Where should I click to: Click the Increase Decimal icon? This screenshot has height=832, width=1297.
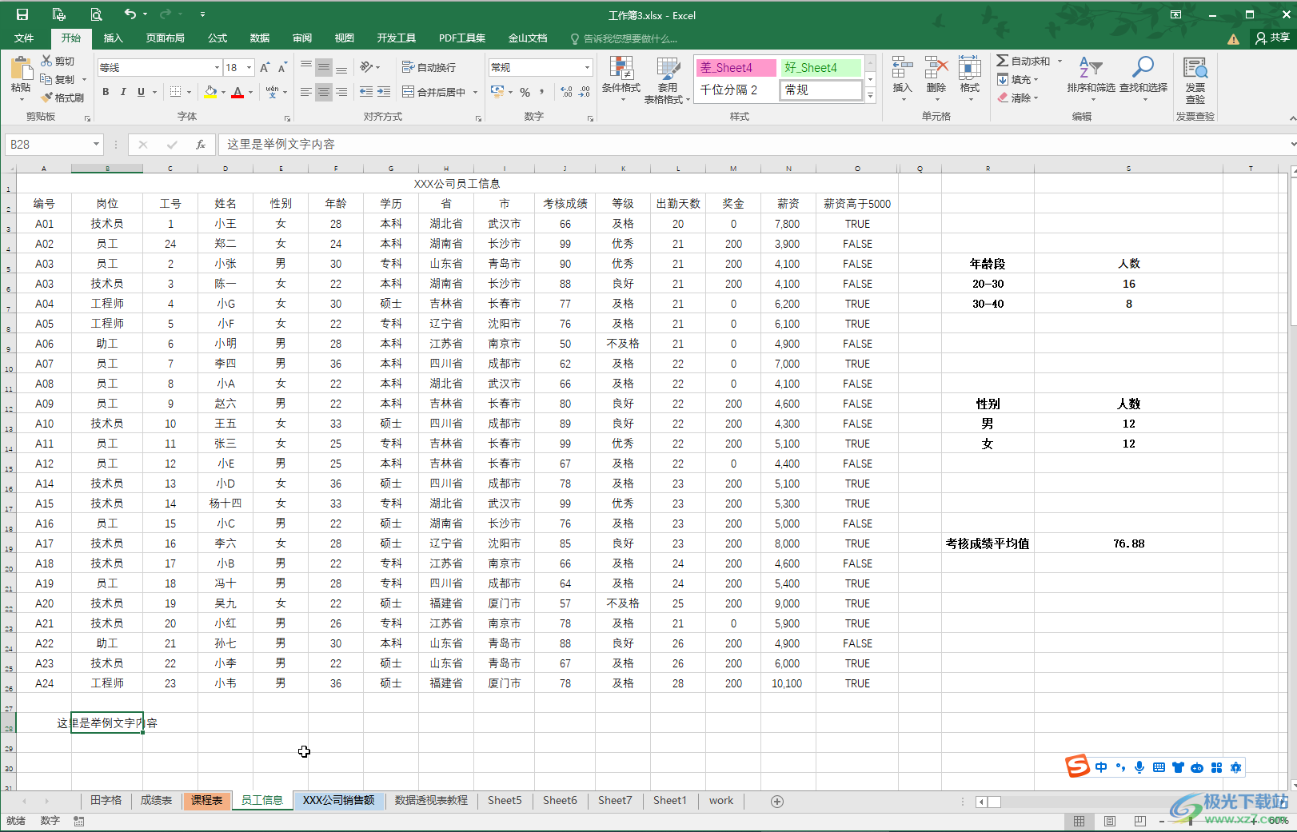coord(566,92)
